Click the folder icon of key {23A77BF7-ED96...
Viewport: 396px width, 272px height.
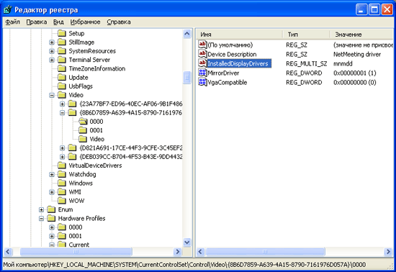(73, 104)
